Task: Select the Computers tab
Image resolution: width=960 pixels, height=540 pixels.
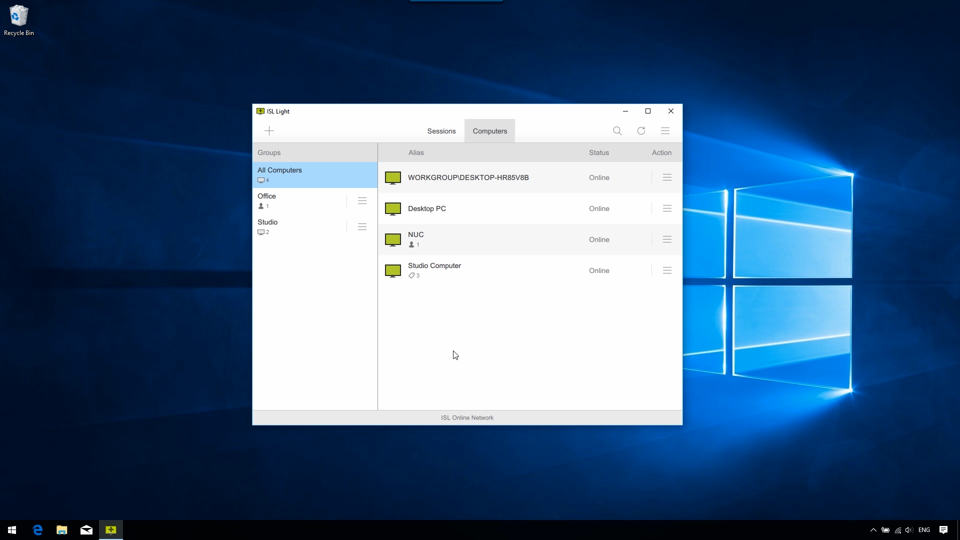Action: click(x=490, y=131)
